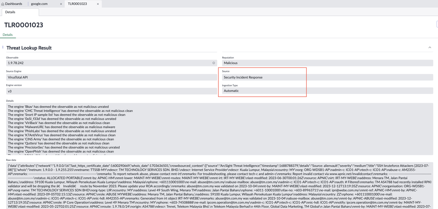Click the Engine version label
This screenshot has width=438, height=209.
pos(14,85)
